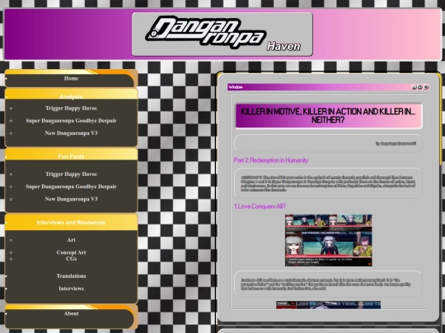
Task: Click the author byline text
Action: coord(396,144)
